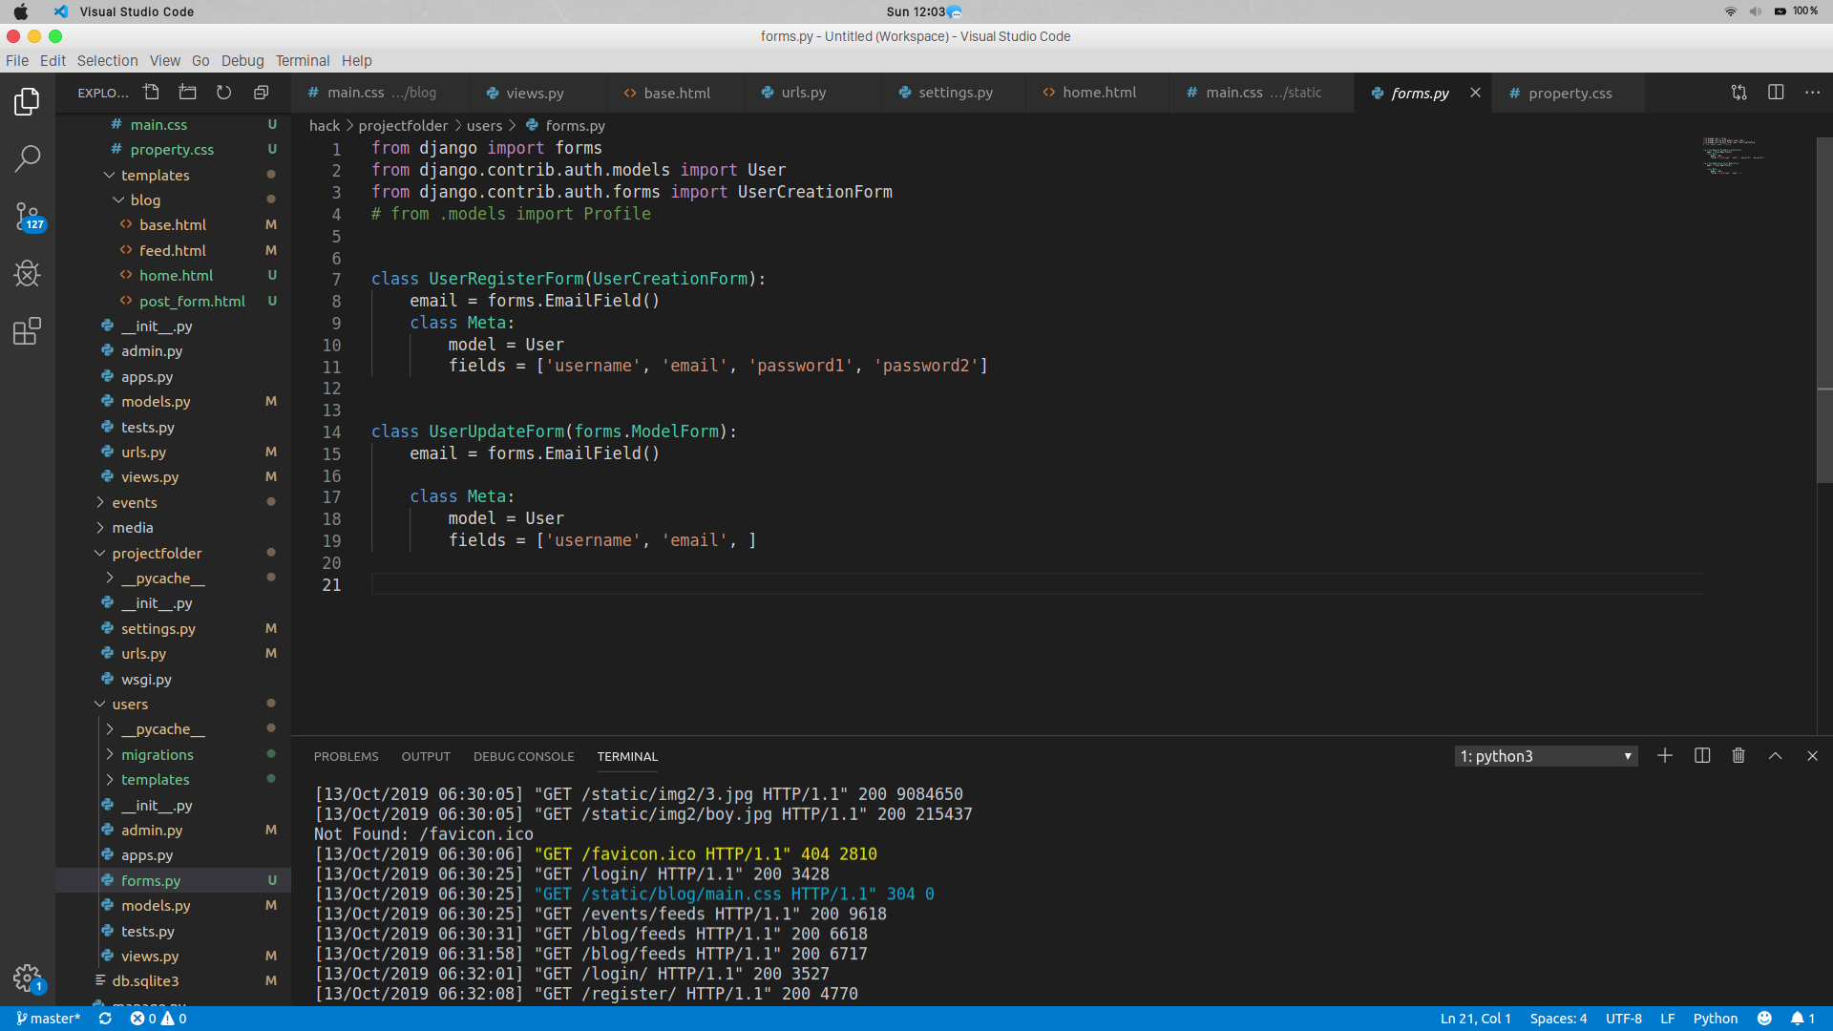
Task: Open the Extensions view
Action: click(x=28, y=331)
